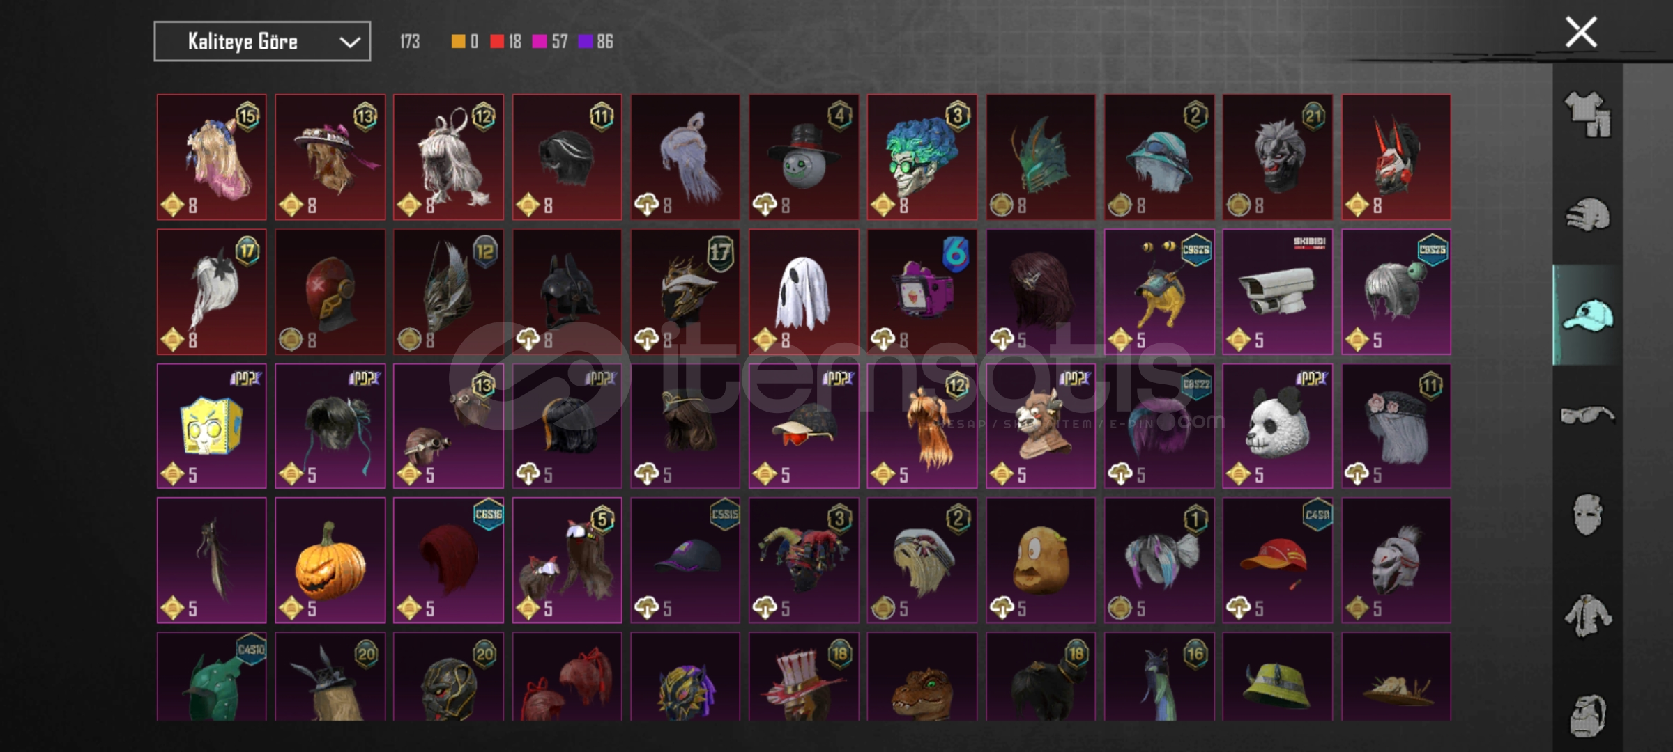Image resolution: width=1673 pixels, height=752 pixels.
Task: Click the red quality swatch showing 18
Action: [497, 42]
